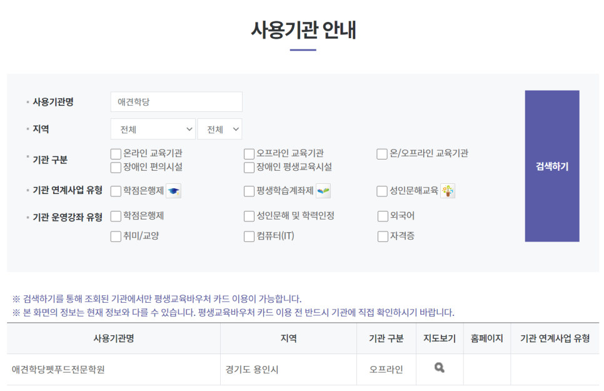The width and height of the screenshot is (604, 391).
Task: Click the 사용기관명 search input field
Action: click(176, 102)
